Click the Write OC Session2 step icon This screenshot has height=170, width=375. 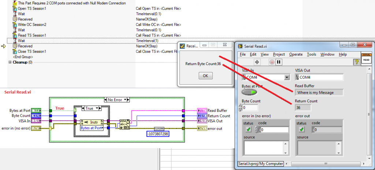15,24
